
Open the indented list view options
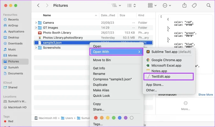pyautogui.click(x=116, y=5)
